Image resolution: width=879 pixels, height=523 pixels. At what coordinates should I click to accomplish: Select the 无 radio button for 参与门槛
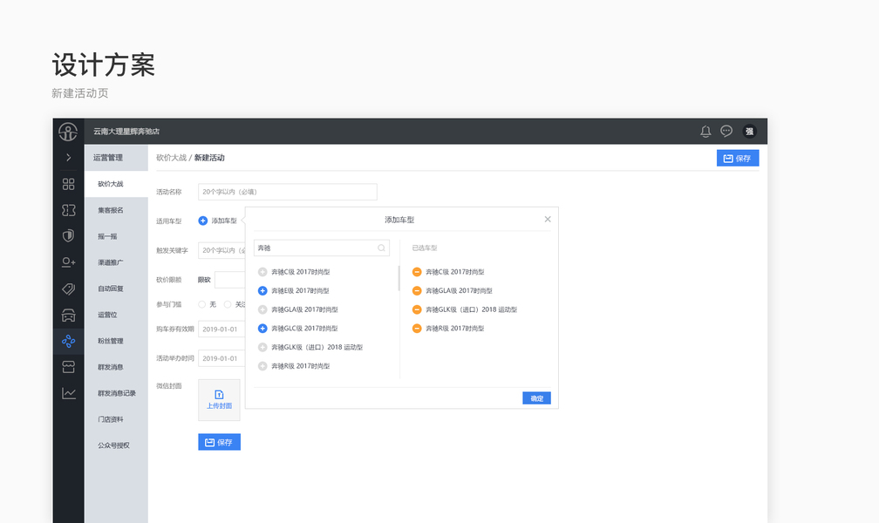point(201,304)
